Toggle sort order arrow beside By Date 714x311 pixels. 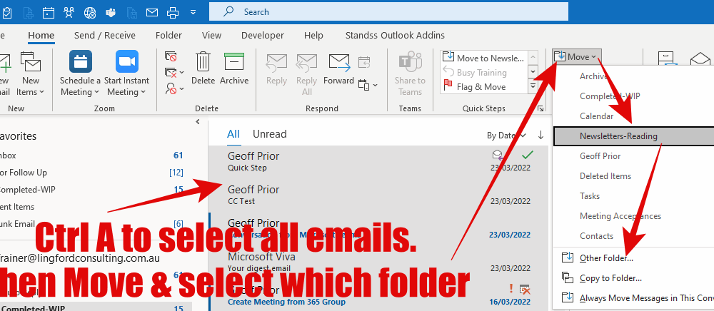click(540, 135)
